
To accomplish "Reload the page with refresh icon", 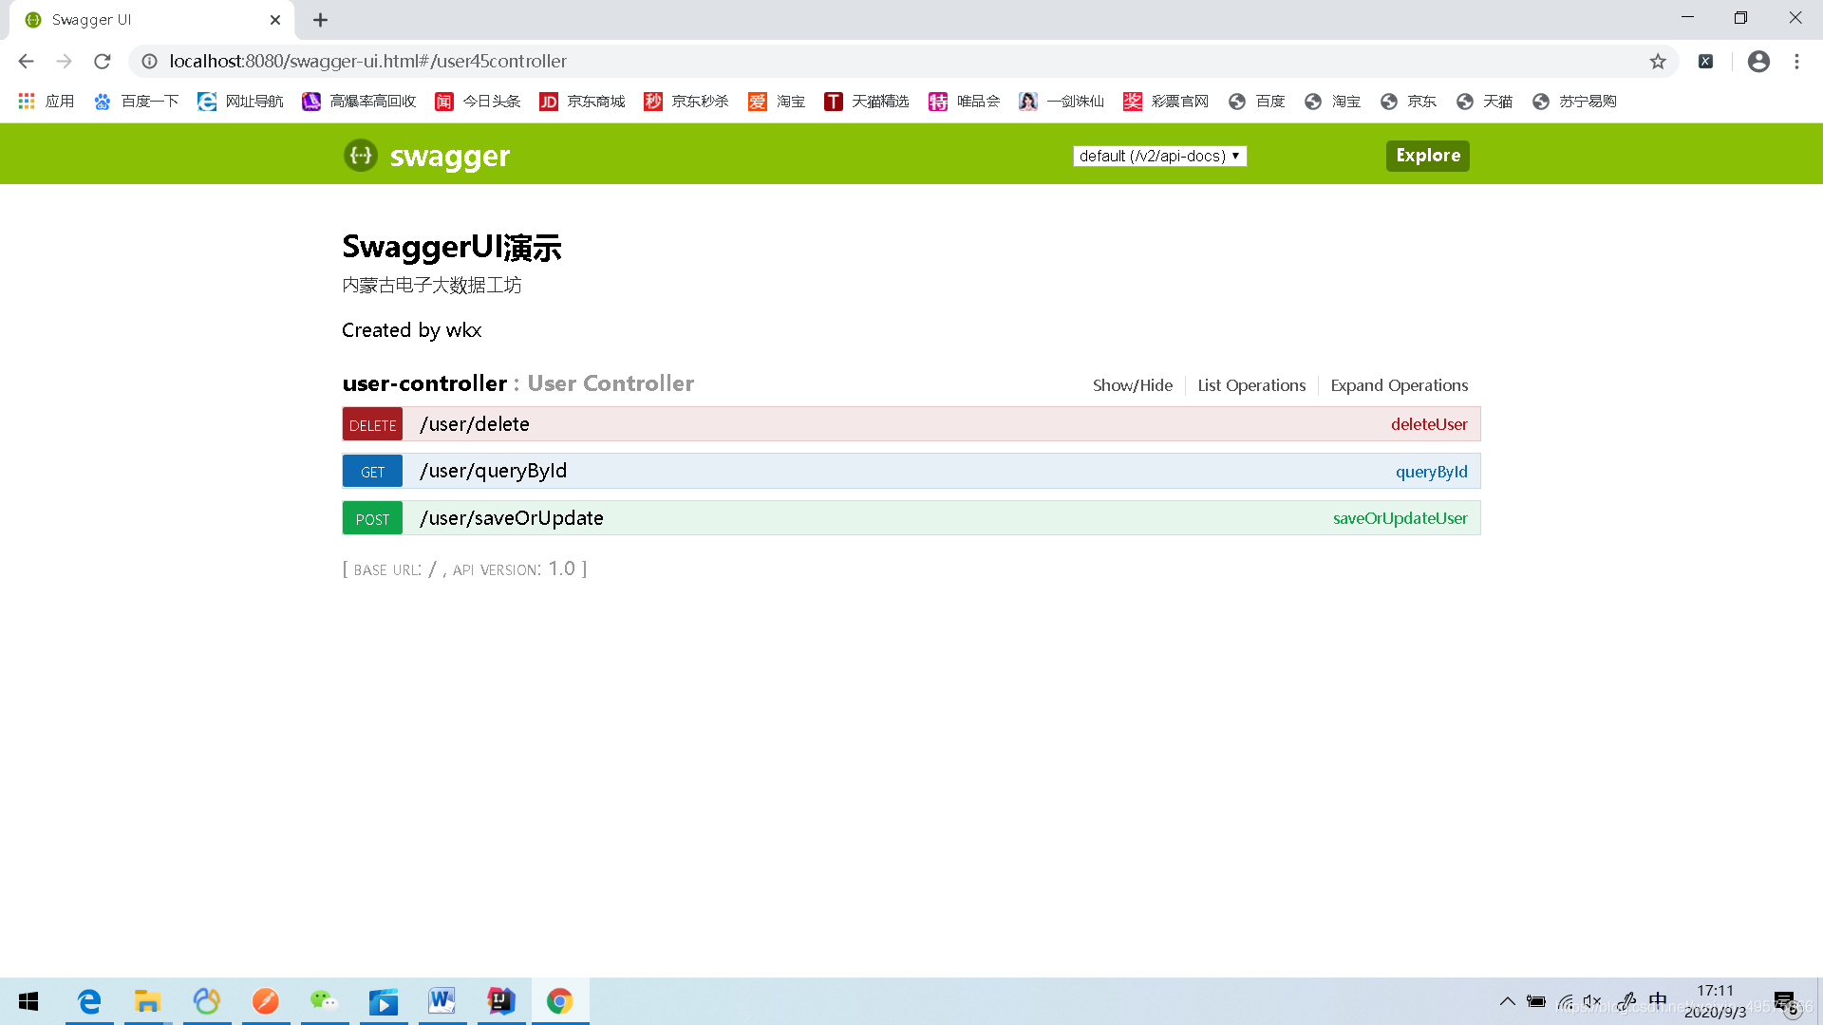I will pos(103,62).
